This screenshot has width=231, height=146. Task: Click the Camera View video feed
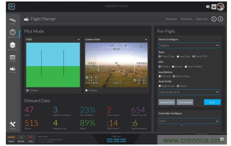[x=116, y=65]
